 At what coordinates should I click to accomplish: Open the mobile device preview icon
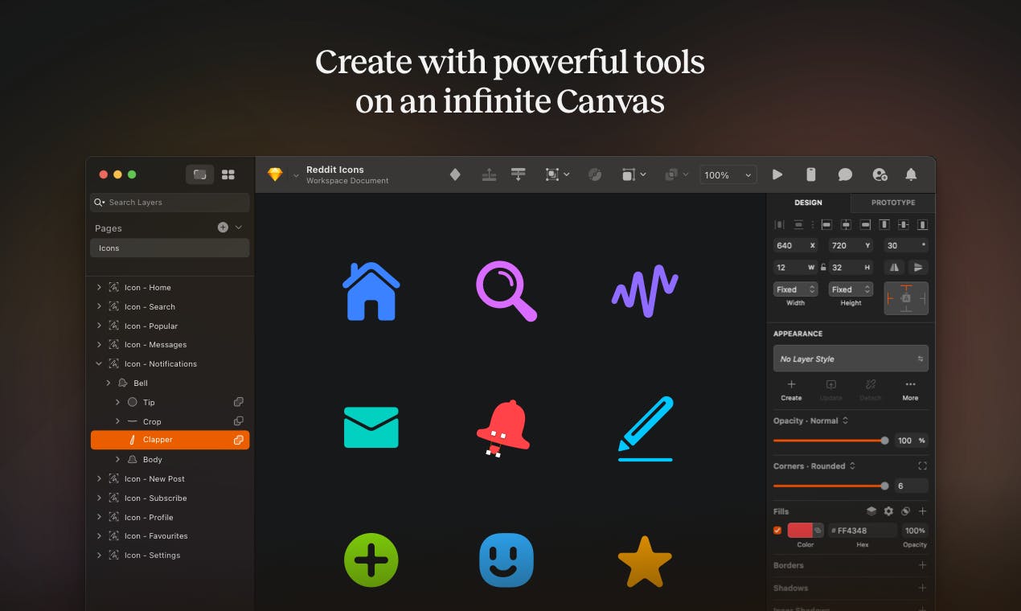(811, 174)
